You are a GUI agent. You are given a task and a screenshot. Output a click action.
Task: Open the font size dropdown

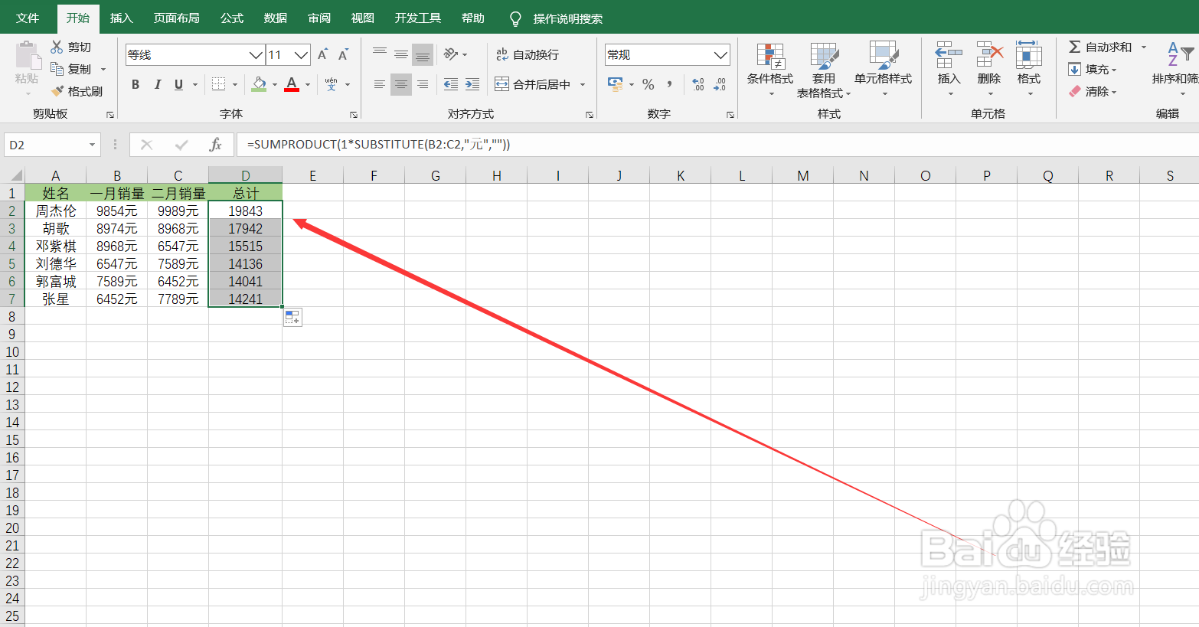(302, 55)
